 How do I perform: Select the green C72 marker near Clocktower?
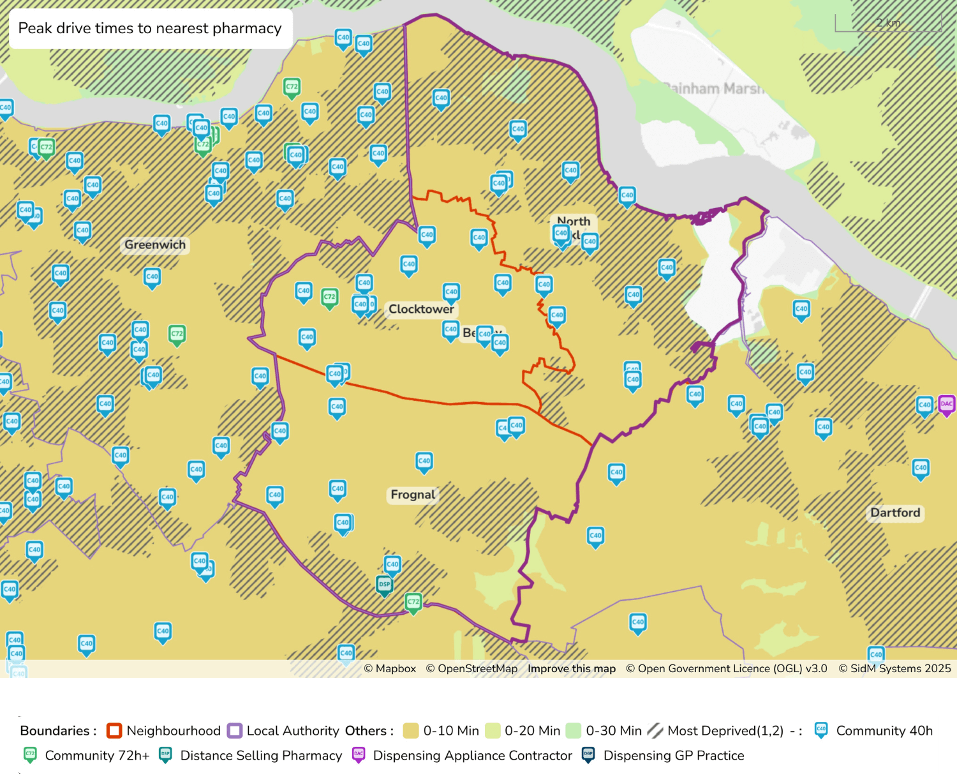click(x=329, y=296)
